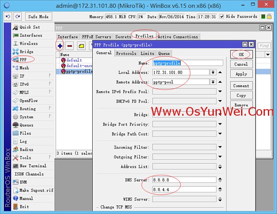The image size is (277, 214).
Task: Expand Remote IPv6 Prefix Pool field
Action: tap(220, 91)
